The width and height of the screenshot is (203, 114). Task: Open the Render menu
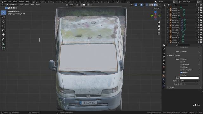(15, 2)
